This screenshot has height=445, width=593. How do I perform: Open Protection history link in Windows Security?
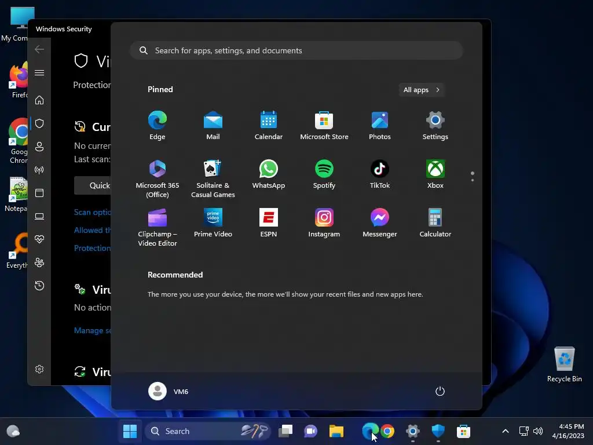point(93,248)
